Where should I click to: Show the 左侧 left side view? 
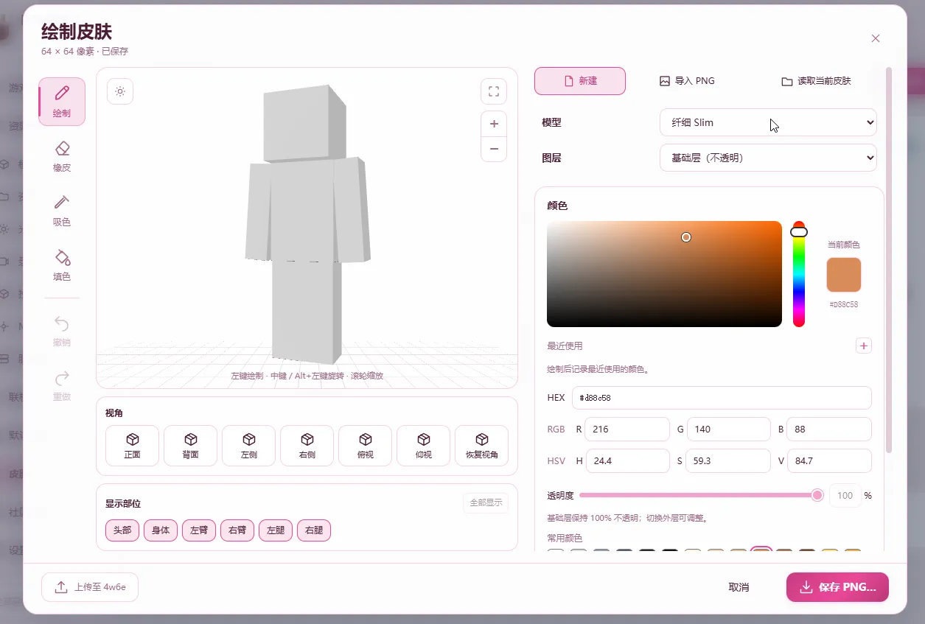[249, 446]
